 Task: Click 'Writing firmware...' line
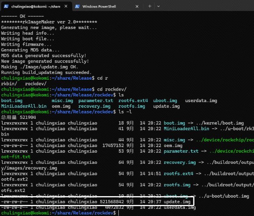(x=26, y=44)
